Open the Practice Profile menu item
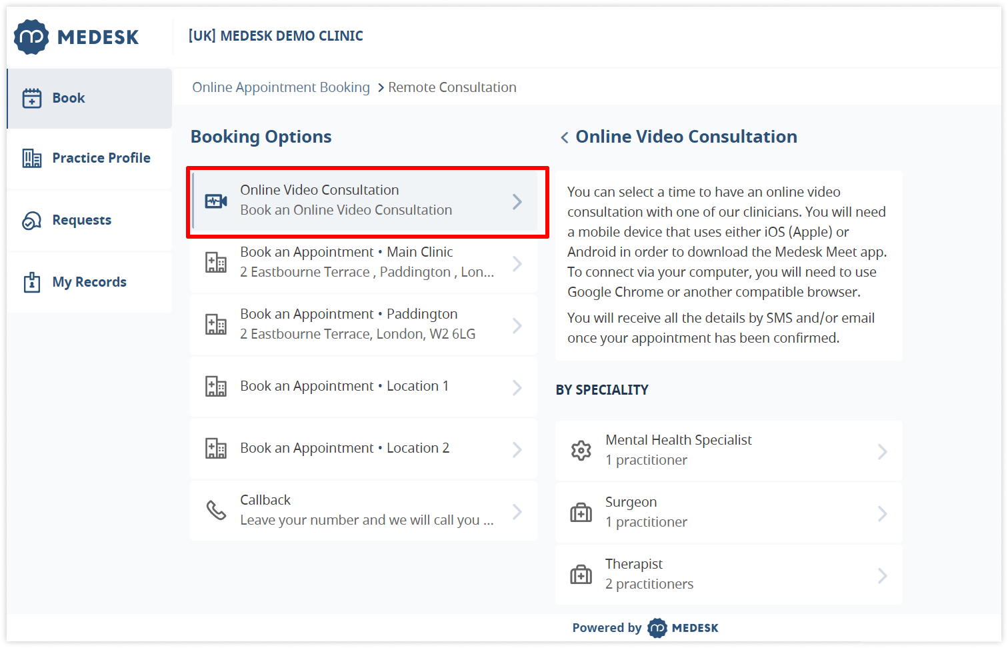 [89, 159]
